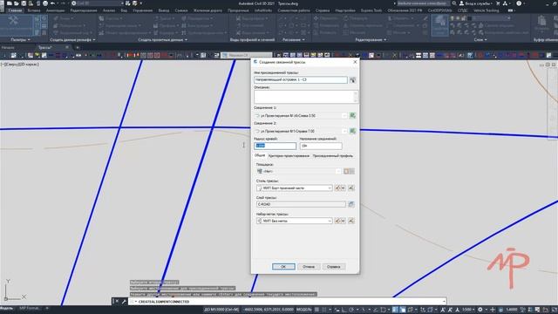Close the command line with X icon
The width and height of the screenshot is (558, 314).
click(117, 302)
